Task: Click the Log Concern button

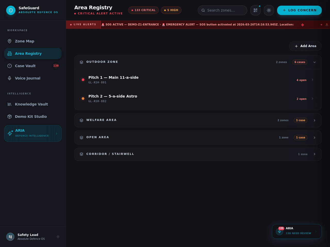Action: [299, 10]
